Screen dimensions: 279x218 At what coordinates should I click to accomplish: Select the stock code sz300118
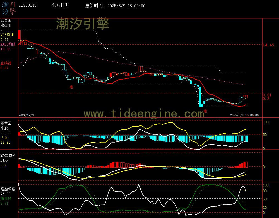(x=28, y=5)
